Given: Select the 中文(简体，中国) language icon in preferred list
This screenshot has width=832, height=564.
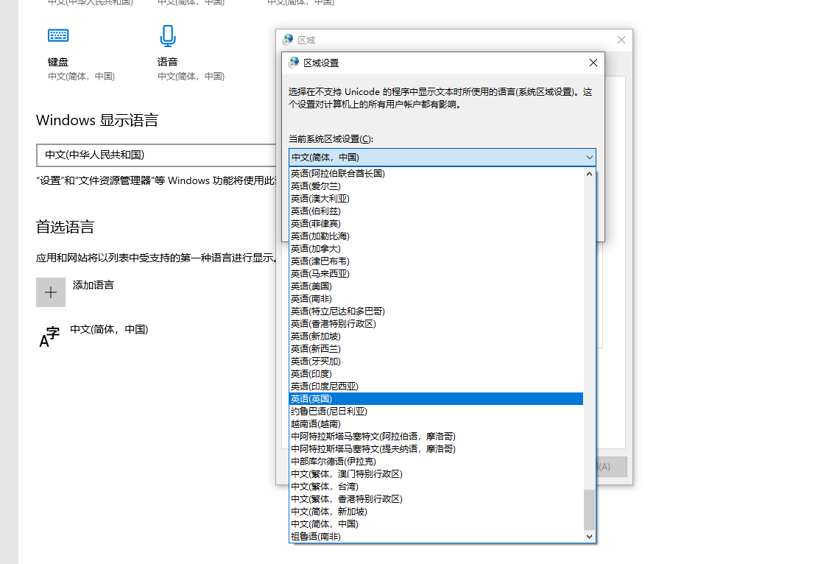Looking at the screenshot, I should 49,336.
